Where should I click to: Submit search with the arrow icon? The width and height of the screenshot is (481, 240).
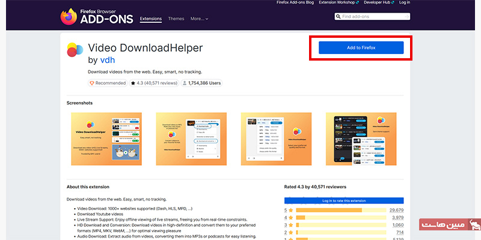click(x=407, y=17)
